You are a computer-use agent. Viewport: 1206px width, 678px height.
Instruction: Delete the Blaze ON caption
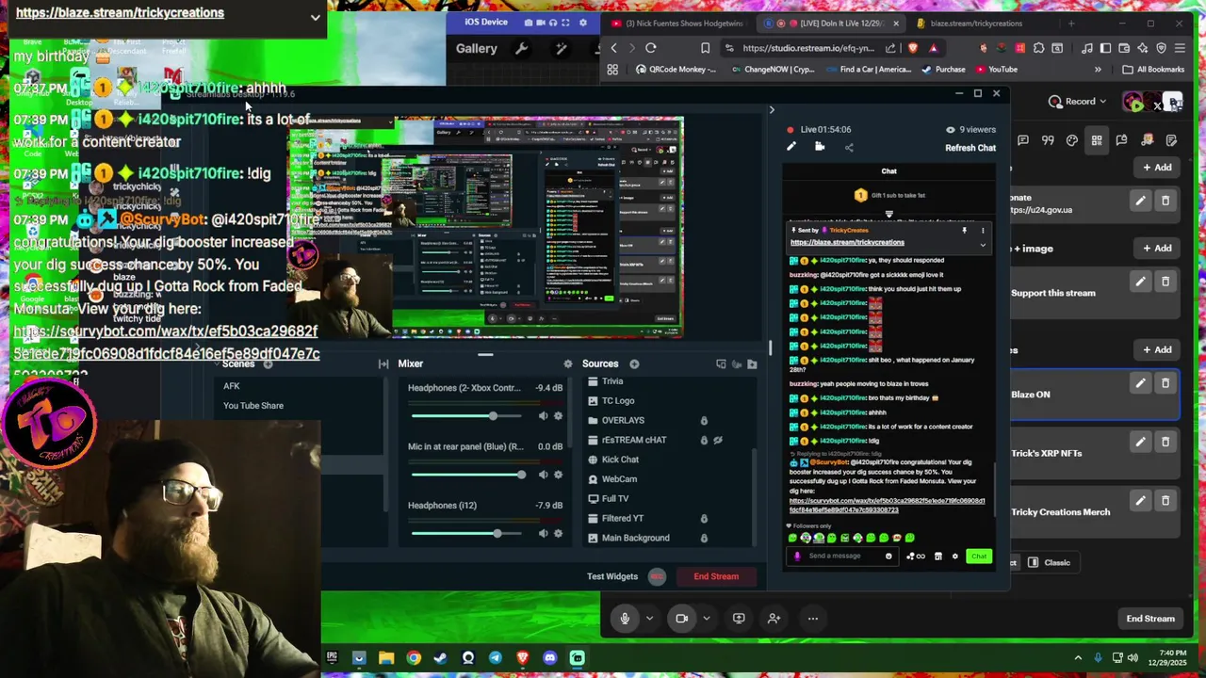coord(1165,383)
